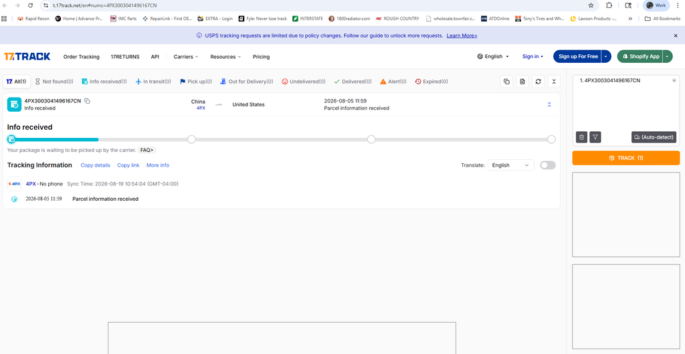Export tracking results using document icon
This screenshot has width=685, height=354.
[x=522, y=81]
